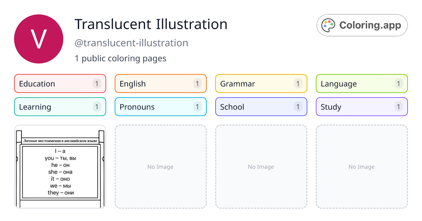Image resolution: width=422 pixels, height=221 pixels.
Task: Choose the Learning tag
Action: click(x=60, y=107)
